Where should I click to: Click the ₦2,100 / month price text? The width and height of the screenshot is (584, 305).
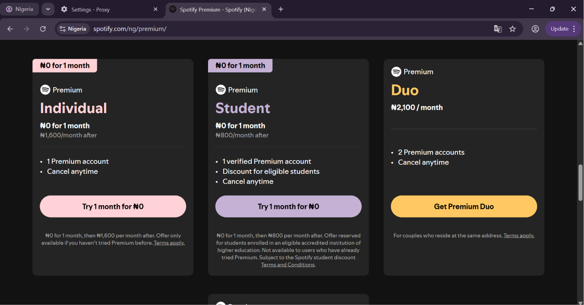(417, 108)
